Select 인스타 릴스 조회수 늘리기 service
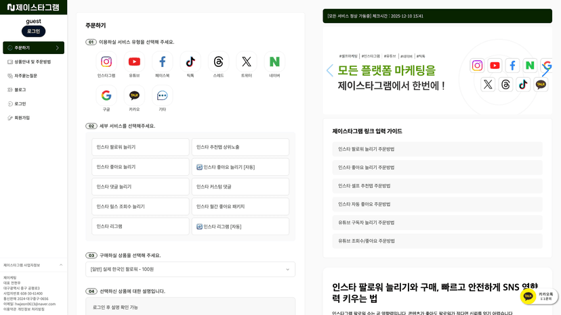 coord(140,206)
